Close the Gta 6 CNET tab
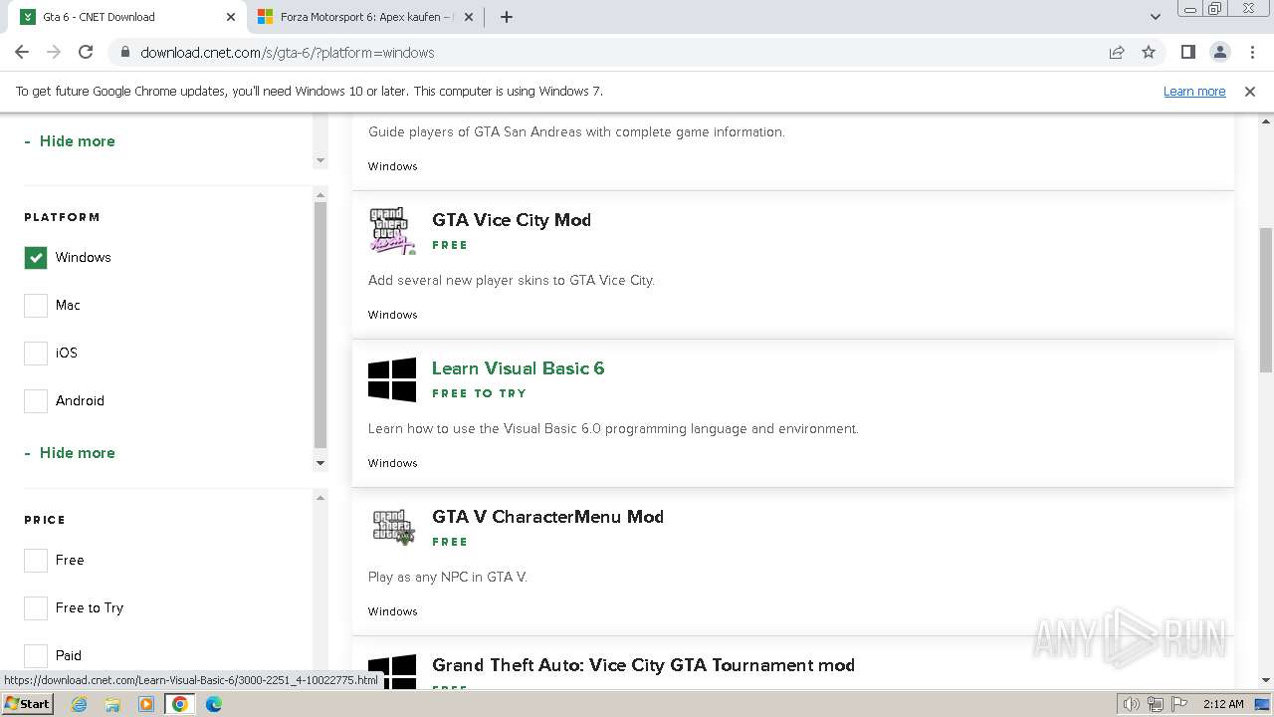The height and width of the screenshot is (717, 1274). coord(231,17)
